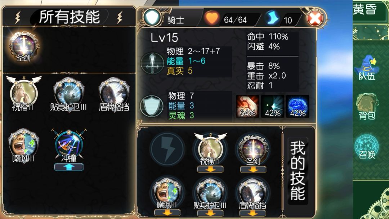Image resolution: width=389 pixels, height=219 pixels.
Task: Open the 队伍 team menu
Action: coord(367,68)
